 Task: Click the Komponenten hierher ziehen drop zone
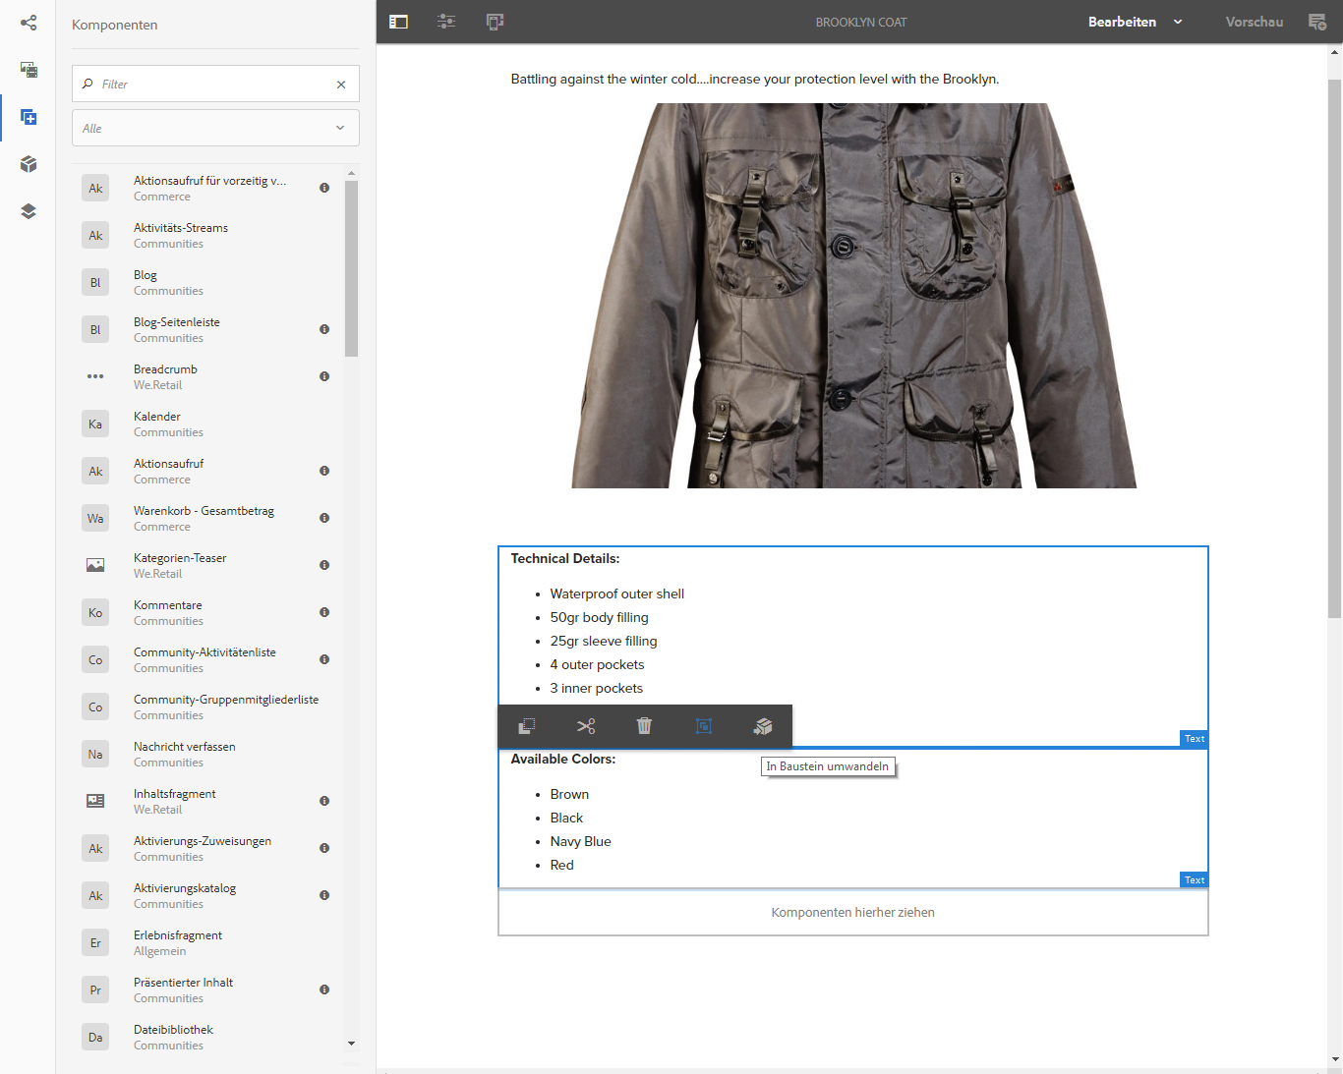pyautogui.click(x=852, y=913)
